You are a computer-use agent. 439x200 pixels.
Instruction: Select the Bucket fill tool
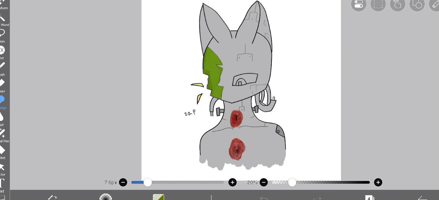click(3, 152)
